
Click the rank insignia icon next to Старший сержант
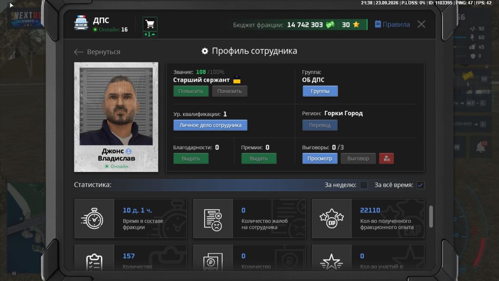237,80
